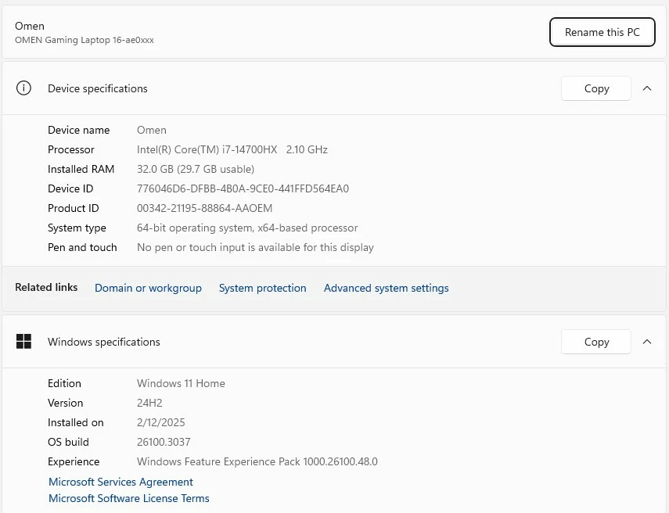
Task: Collapse the Windows specifications section
Action: click(x=647, y=342)
